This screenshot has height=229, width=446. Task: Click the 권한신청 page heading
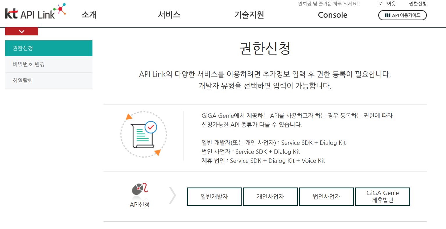(265, 48)
